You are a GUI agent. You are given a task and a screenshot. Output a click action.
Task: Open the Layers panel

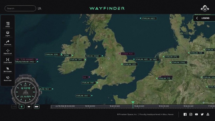8,34
